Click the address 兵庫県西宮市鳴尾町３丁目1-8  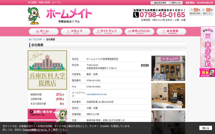(101, 68)
